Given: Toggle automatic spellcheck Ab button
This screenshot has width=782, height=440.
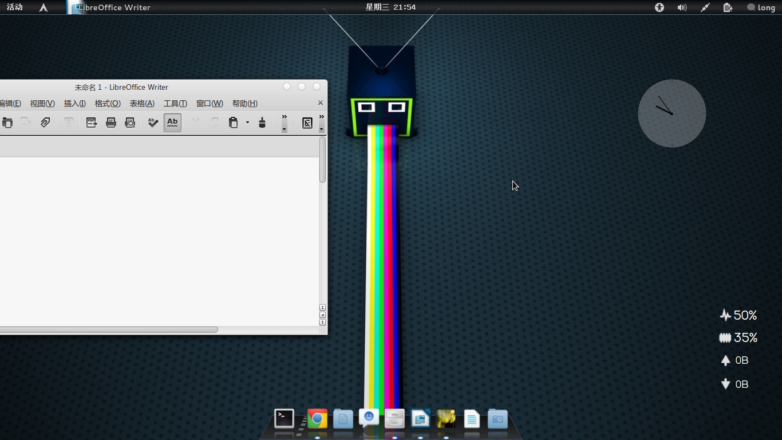Looking at the screenshot, I should coord(172,123).
